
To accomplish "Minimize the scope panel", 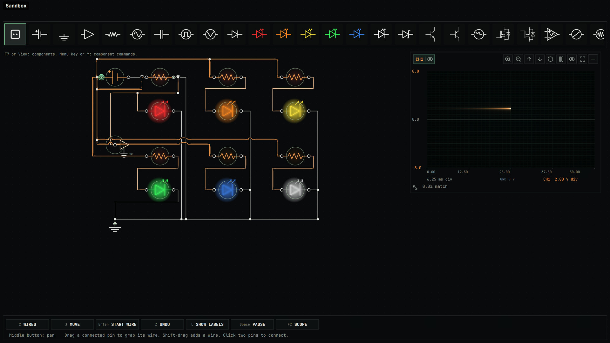I will 593,59.
